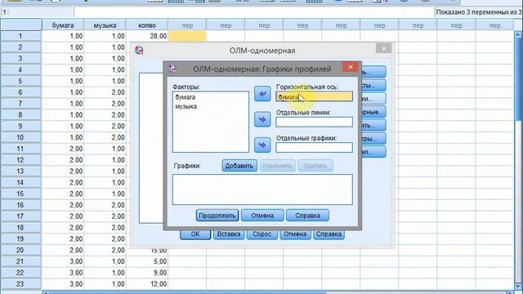Viewport: 523px width, 294px height.
Task: Click the Отдельные линии field
Action: pyautogui.click(x=314, y=122)
